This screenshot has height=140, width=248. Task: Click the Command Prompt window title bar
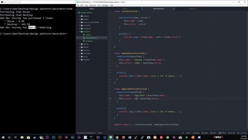pos(38,2)
